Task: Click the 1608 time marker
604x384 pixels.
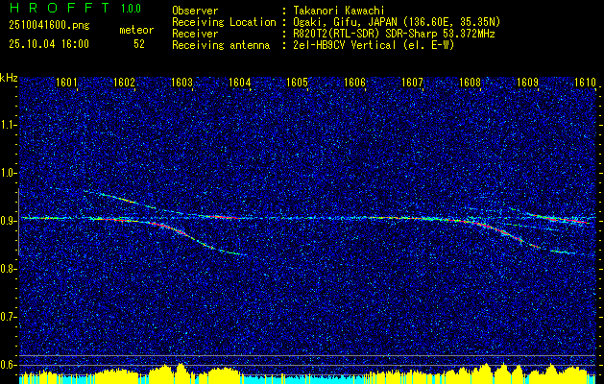Action: (x=470, y=83)
